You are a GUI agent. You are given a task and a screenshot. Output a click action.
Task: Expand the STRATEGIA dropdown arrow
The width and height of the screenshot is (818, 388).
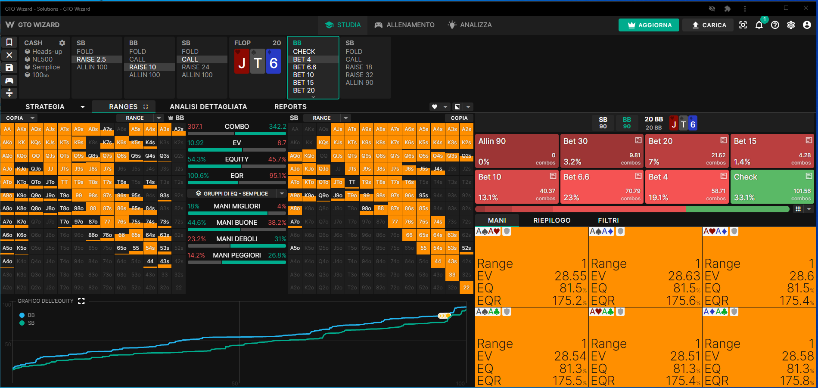click(82, 107)
